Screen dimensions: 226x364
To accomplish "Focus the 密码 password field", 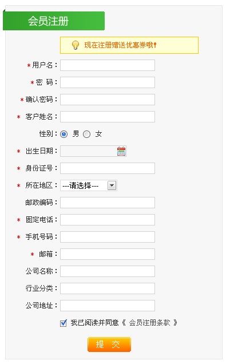I will (108, 82).
